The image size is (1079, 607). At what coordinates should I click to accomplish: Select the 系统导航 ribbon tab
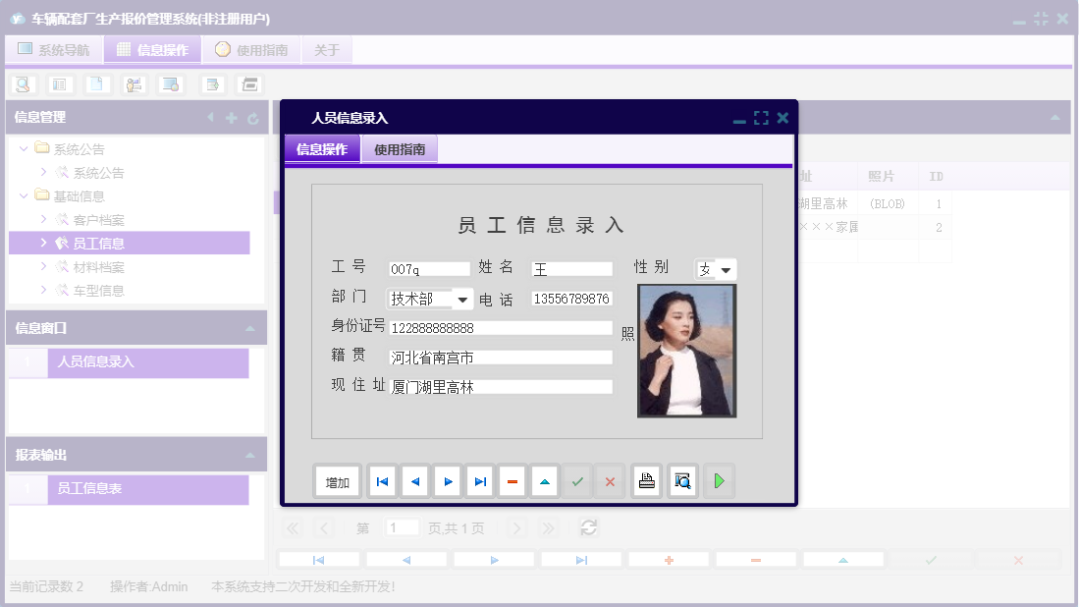pos(54,49)
